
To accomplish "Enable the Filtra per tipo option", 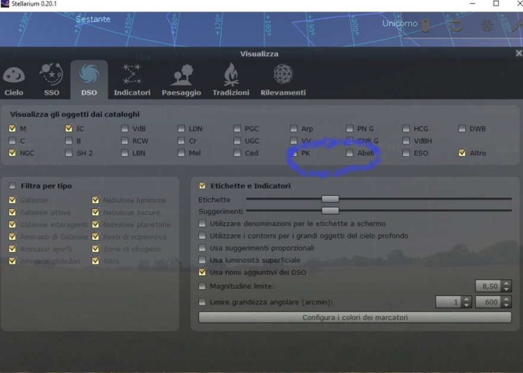I will click(x=12, y=186).
